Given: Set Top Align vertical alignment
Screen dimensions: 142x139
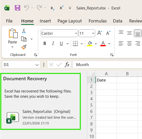Looking at the screenshot, I should [x=121, y=32].
